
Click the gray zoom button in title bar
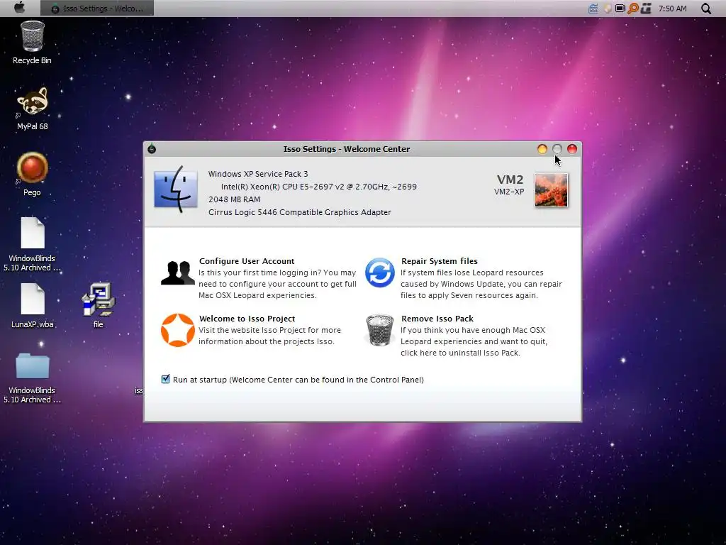tap(557, 149)
